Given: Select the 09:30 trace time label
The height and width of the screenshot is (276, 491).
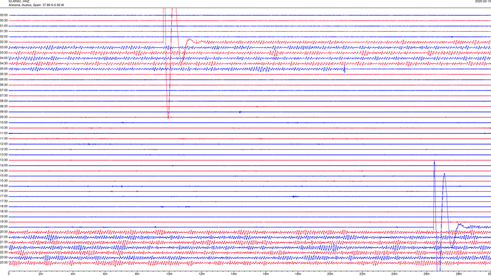Looking at the screenshot, I should [x=4, y=117].
